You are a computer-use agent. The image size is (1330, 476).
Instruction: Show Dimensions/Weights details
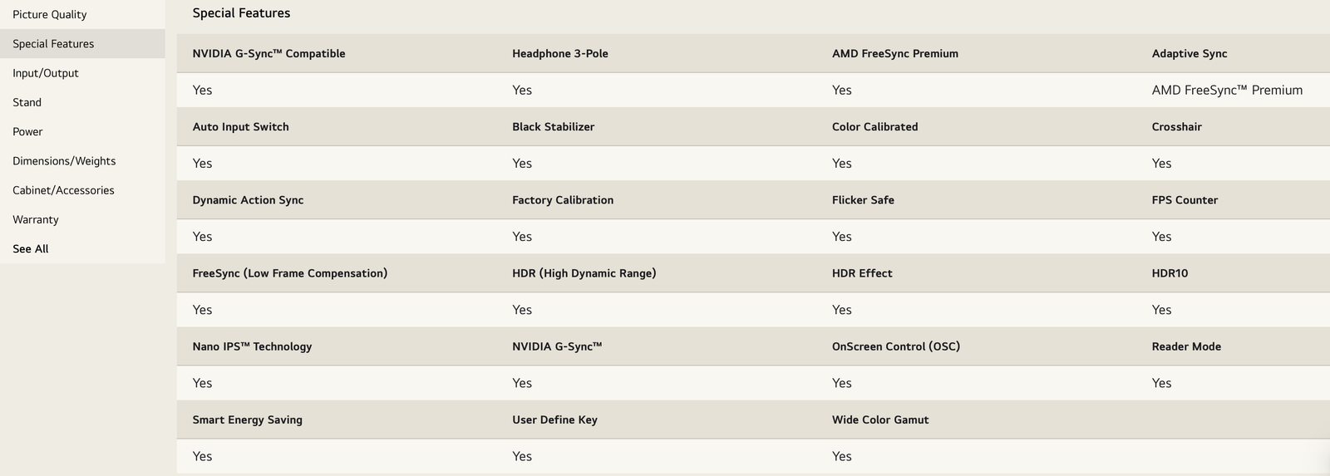click(x=64, y=161)
